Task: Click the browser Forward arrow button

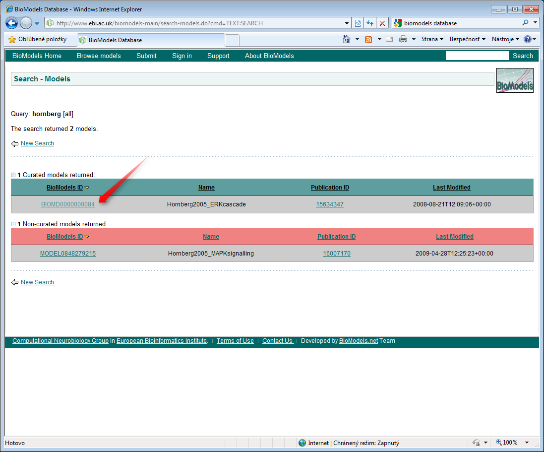Action: 26,23
